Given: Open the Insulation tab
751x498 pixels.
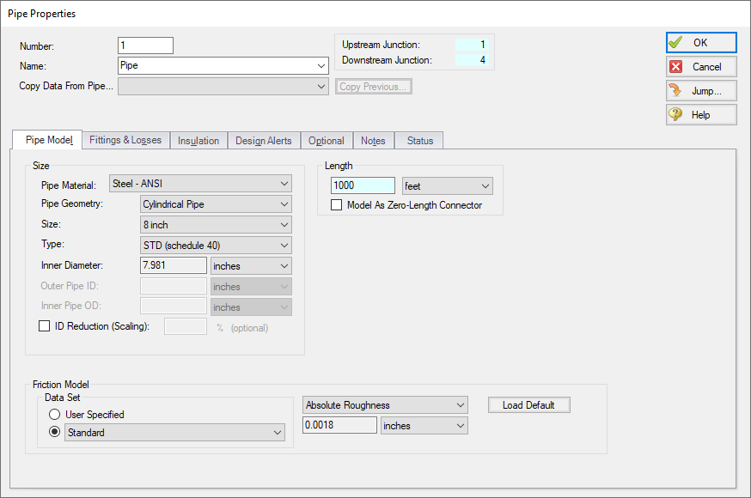Looking at the screenshot, I should [x=198, y=141].
